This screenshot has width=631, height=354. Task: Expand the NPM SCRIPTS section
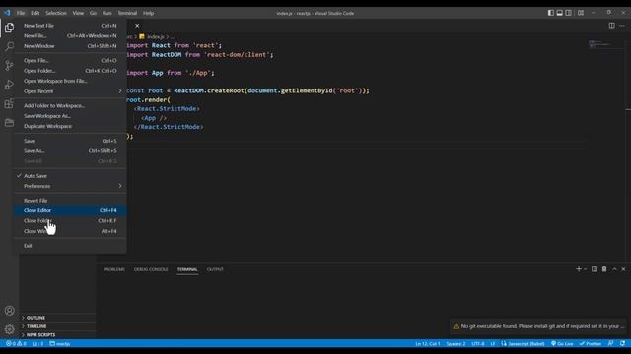coord(57,334)
